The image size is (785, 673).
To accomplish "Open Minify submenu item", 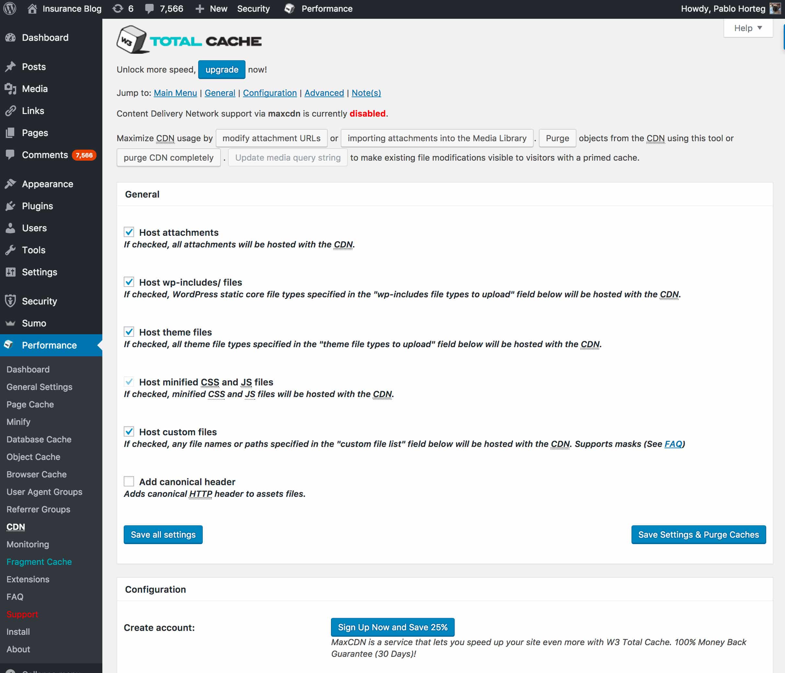I will (x=18, y=422).
